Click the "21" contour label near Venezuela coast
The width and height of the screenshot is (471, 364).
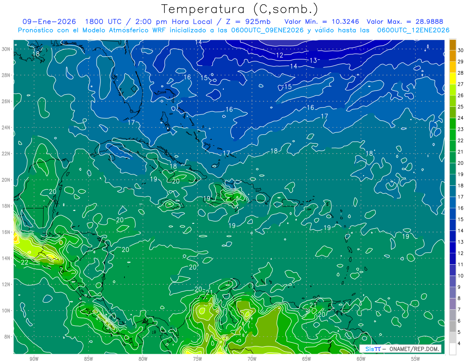313,305
